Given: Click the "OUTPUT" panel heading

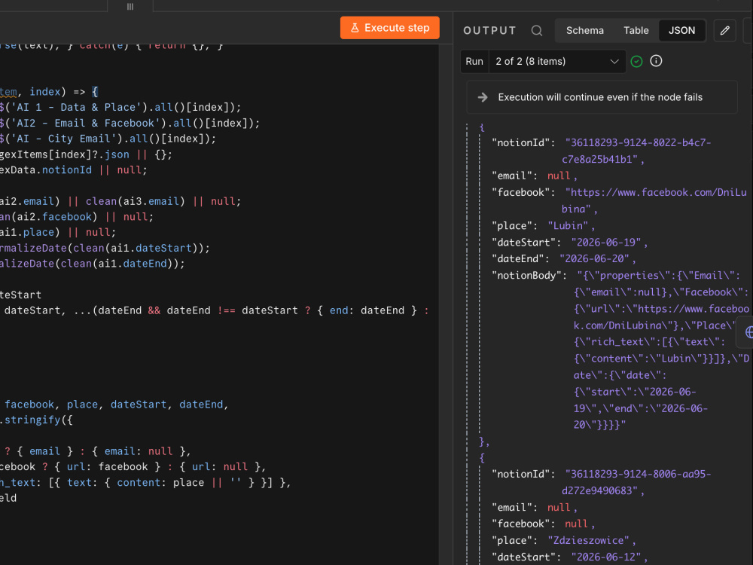Looking at the screenshot, I should (x=489, y=31).
